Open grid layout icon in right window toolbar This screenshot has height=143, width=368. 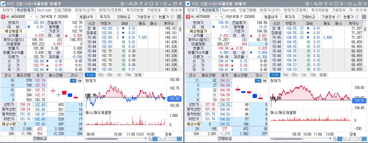(363, 17)
